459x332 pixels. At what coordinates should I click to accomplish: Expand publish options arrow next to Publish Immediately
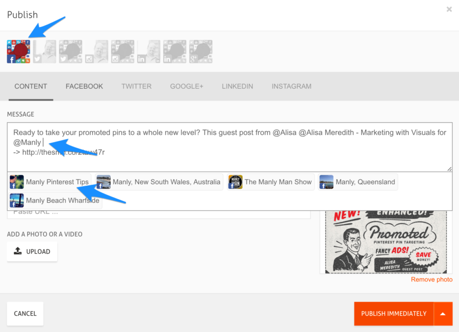[443, 314]
